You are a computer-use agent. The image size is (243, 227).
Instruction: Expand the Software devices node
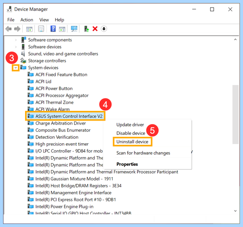(16, 47)
